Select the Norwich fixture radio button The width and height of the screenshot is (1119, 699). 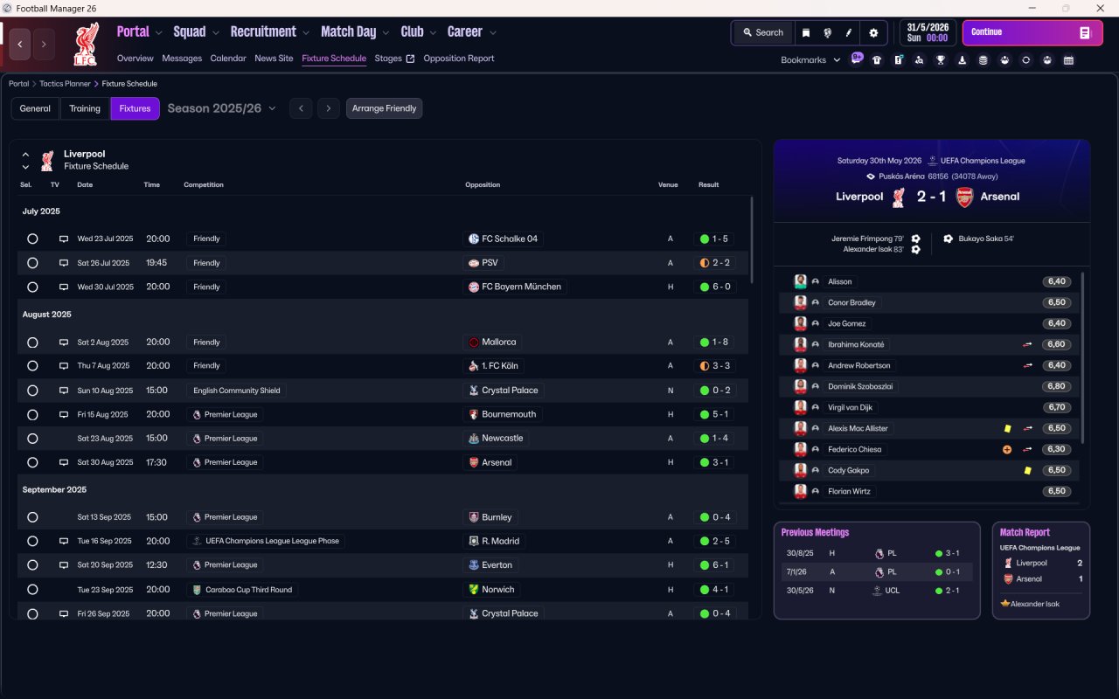(x=32, y=590)
